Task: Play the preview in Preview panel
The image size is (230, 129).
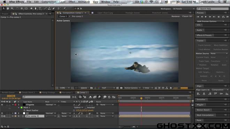Action: [206, 17]
